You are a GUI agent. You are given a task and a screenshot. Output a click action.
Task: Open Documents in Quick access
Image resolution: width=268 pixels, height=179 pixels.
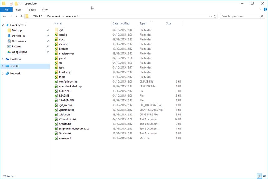coord(19,41)
